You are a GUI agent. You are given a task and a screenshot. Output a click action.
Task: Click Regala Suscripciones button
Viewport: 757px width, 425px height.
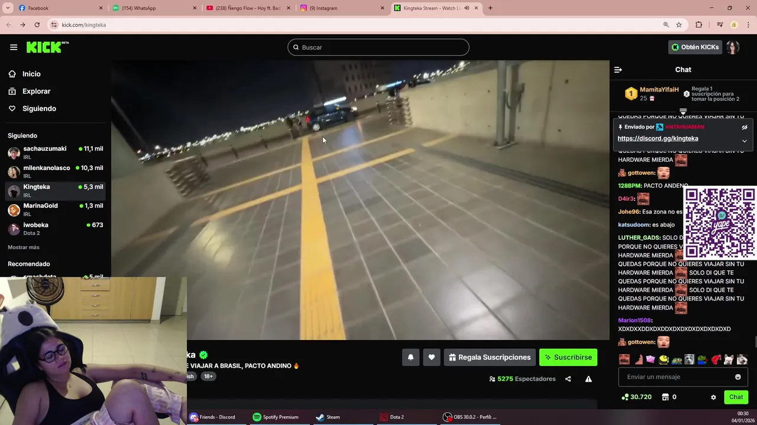(x=490, y=357)
